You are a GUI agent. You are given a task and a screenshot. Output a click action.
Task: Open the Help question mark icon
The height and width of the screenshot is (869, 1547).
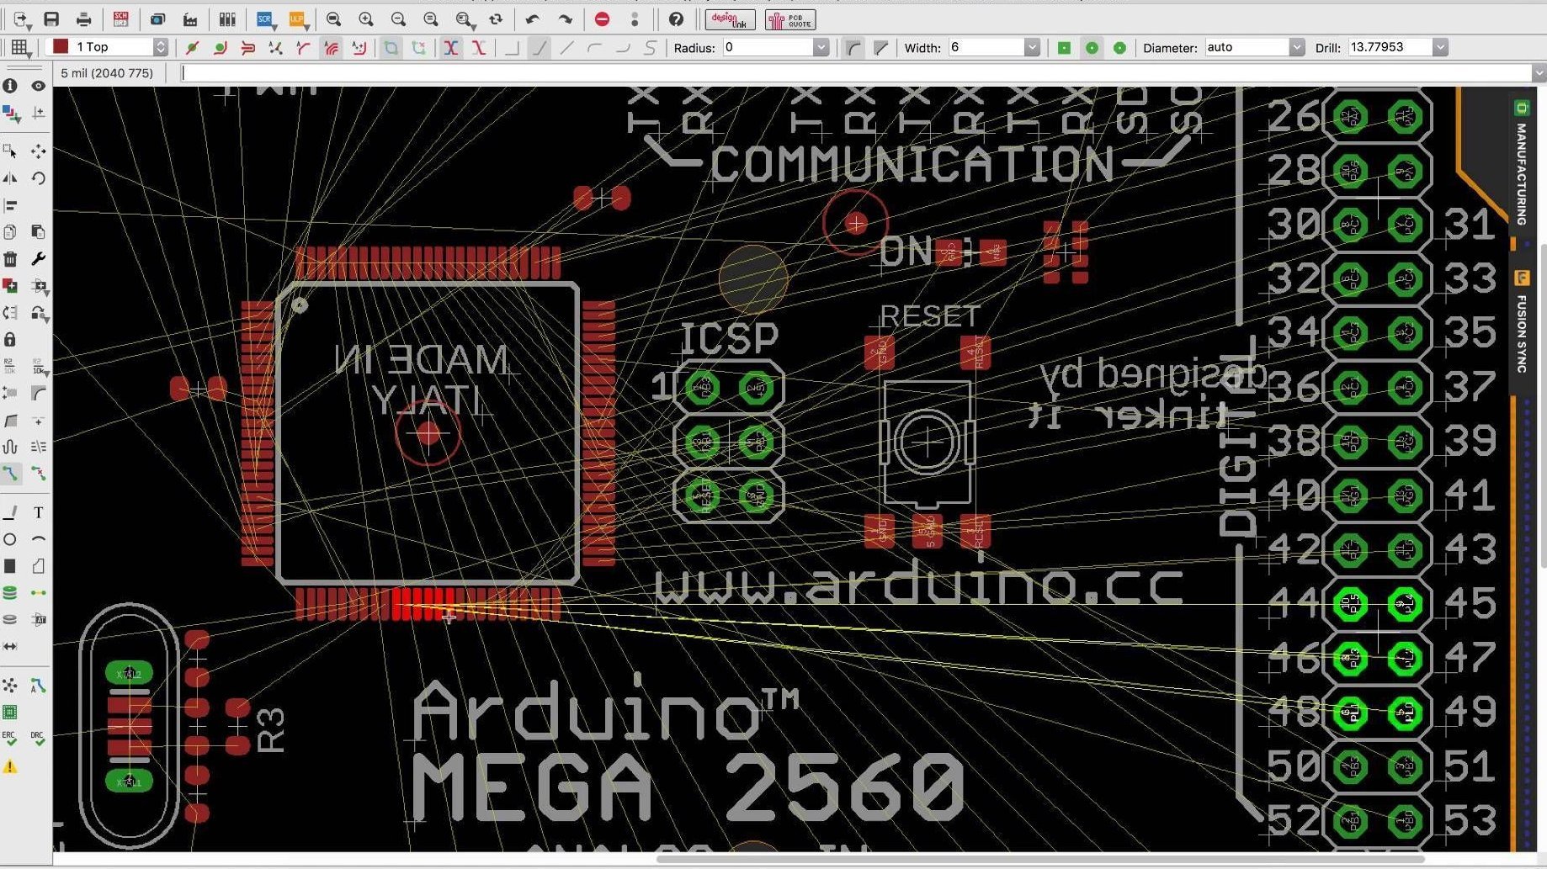pos(675,19)
